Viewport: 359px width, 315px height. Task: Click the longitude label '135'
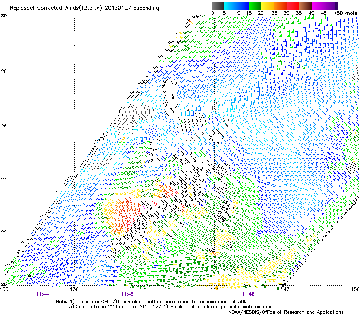click(4, 289)
